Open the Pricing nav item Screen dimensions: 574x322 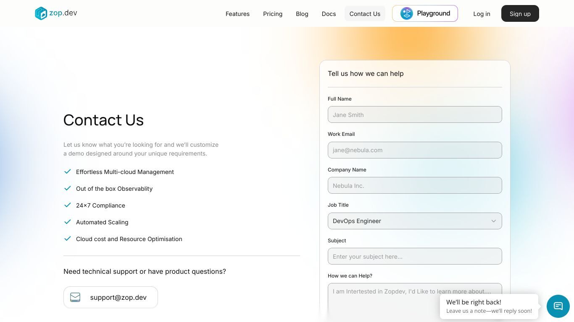click(x=273, y=14)
